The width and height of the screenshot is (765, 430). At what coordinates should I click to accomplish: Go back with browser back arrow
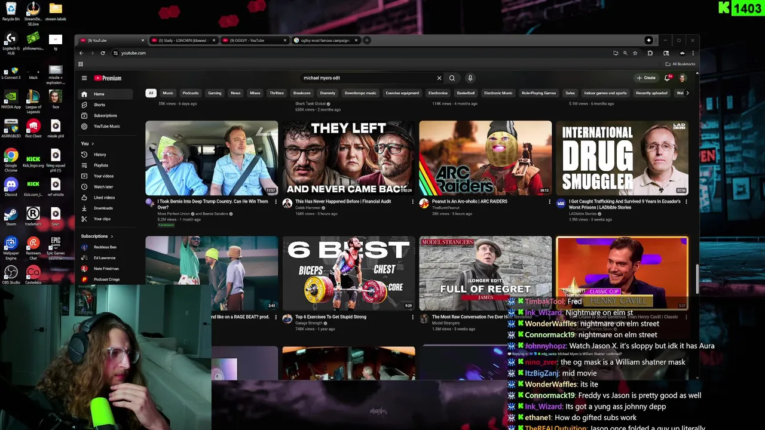[81, 53]
